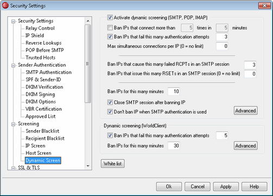Image resolution: width=273 pixels, height=196 pixels.
Task: Select Relay Control in the tree
Action: coord(40,28)
